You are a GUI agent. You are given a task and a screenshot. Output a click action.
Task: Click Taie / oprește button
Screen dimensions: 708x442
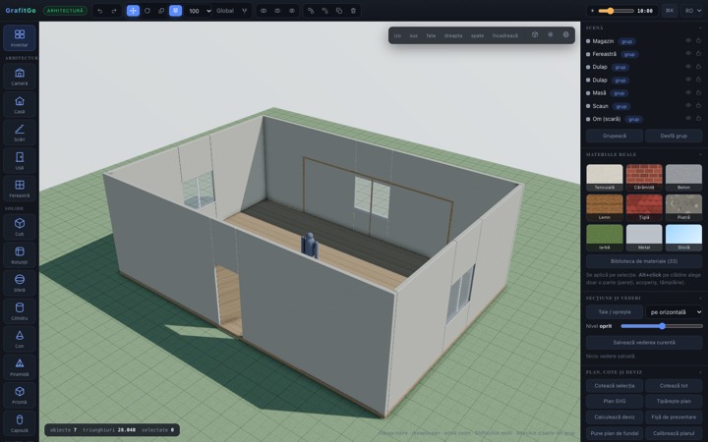(615, 312)
